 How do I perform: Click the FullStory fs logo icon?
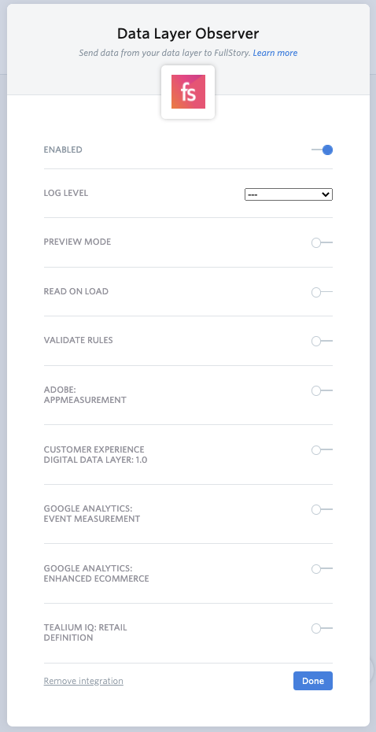(188, 91)
